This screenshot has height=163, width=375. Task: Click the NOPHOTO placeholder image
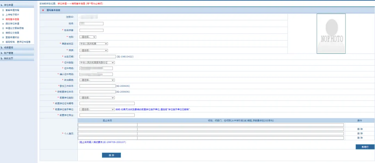(331, 34)
